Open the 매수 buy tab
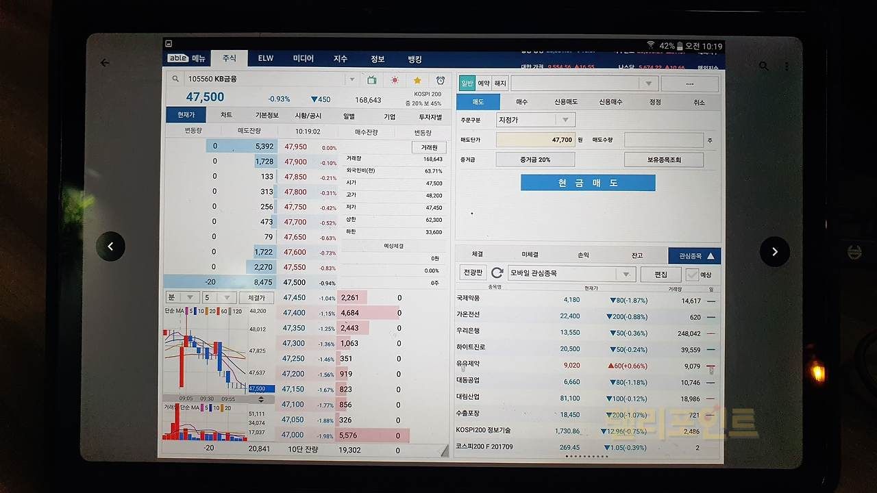Viewport: 877px width, 493px height. click(x=521, y=102)
